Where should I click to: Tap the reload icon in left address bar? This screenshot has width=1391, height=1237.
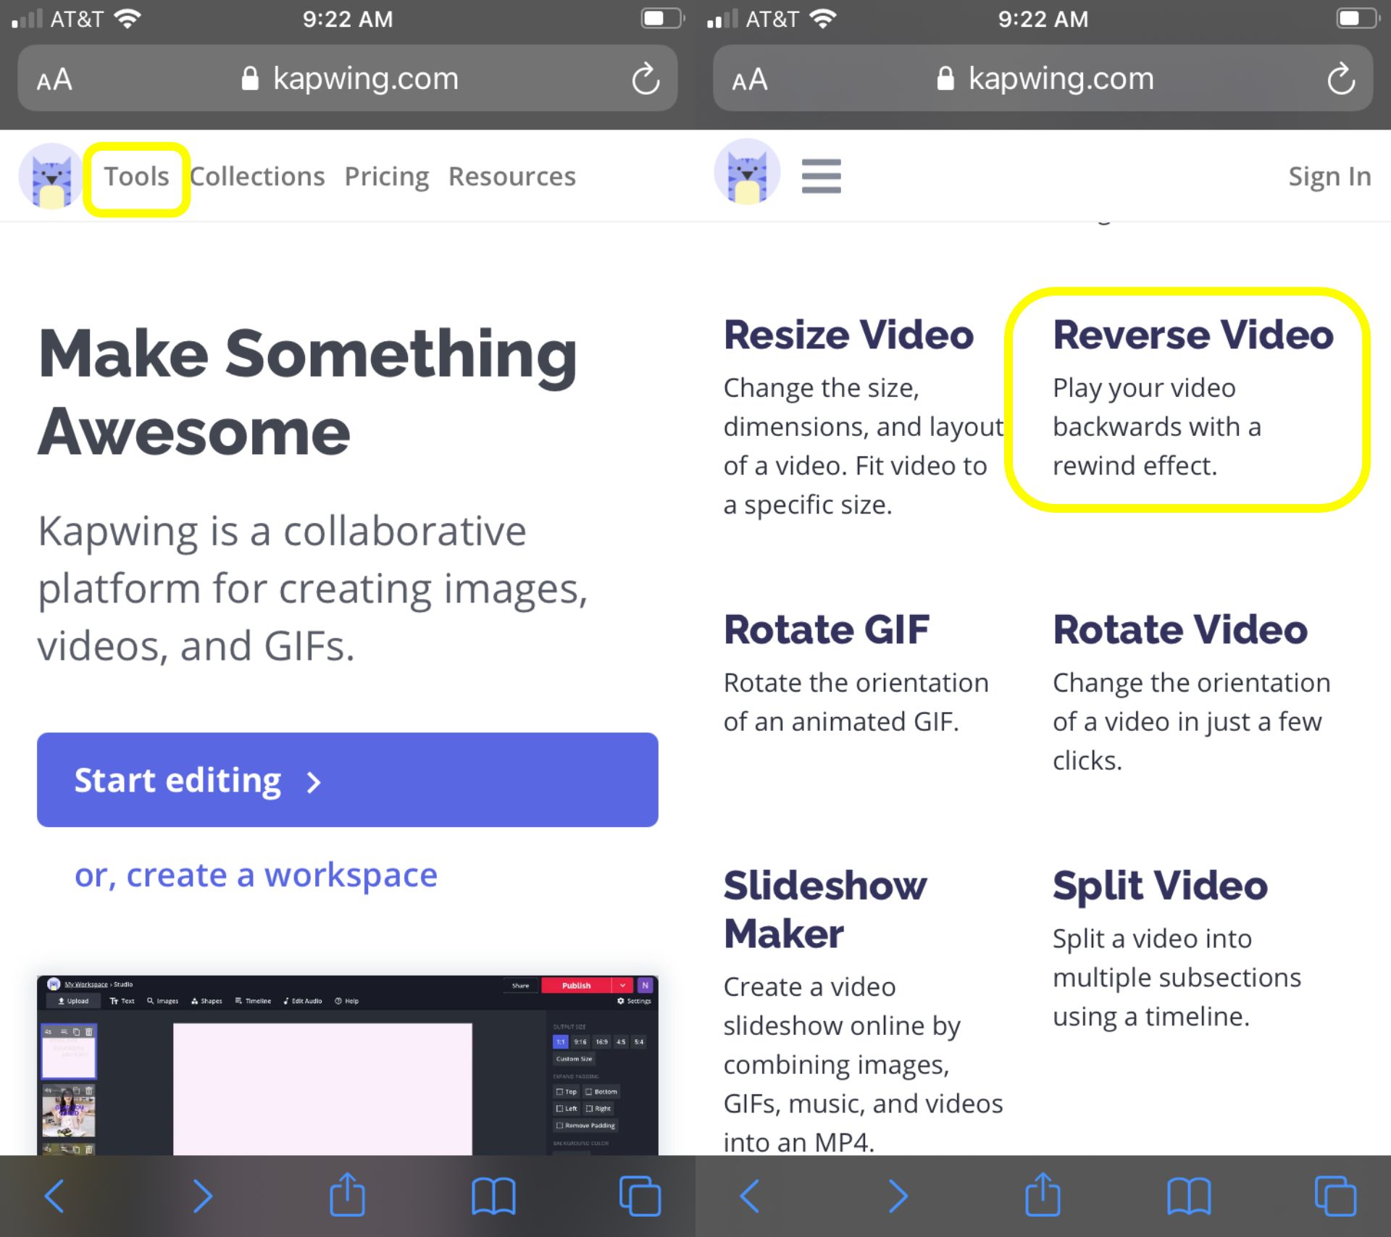(645, 79)
